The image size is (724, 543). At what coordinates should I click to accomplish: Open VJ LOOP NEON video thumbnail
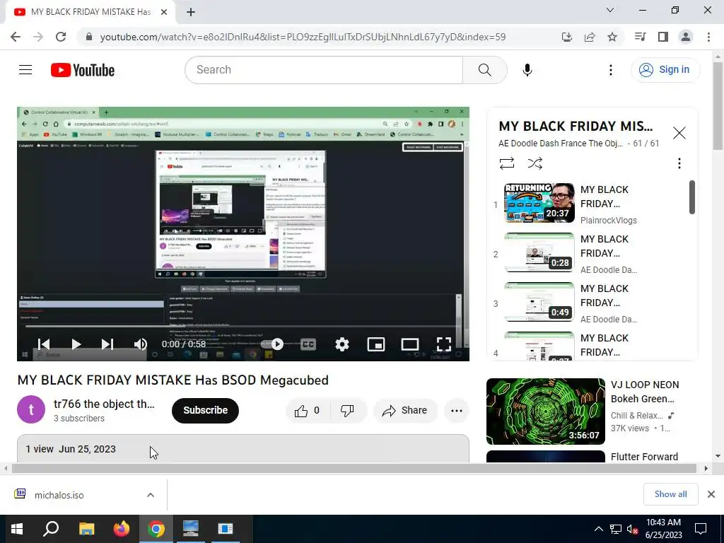tap(545, 411)
